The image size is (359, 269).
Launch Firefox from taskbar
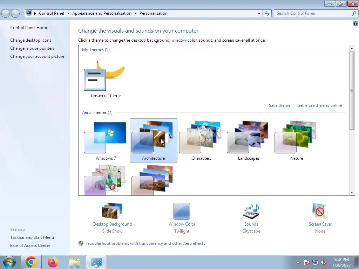pos(53,262)
